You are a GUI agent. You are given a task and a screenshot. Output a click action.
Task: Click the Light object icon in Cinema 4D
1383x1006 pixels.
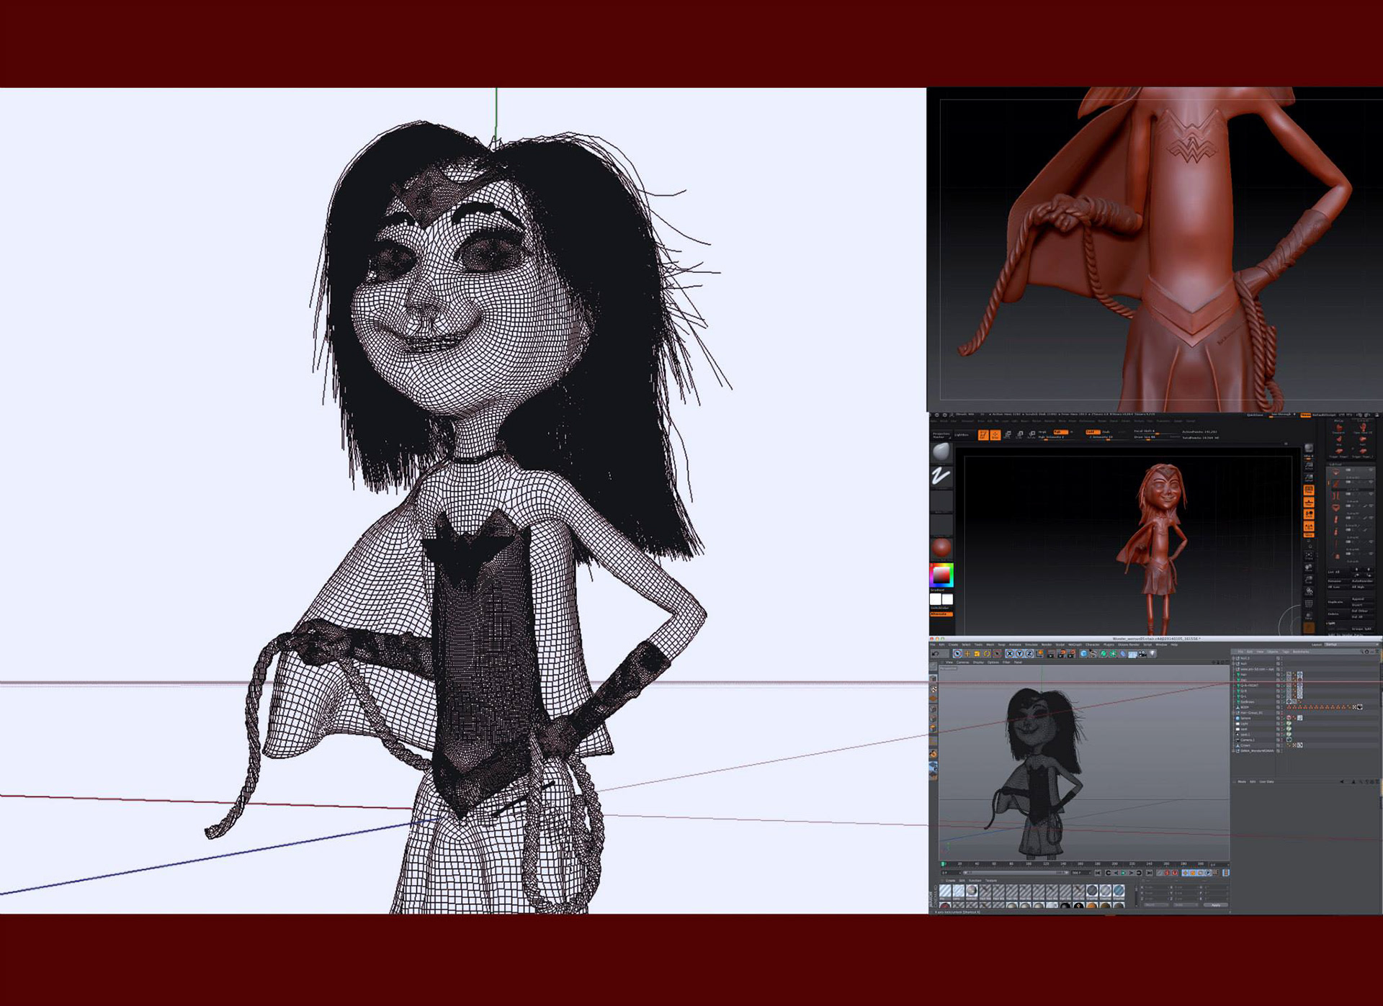click(x=1152, y=654)
